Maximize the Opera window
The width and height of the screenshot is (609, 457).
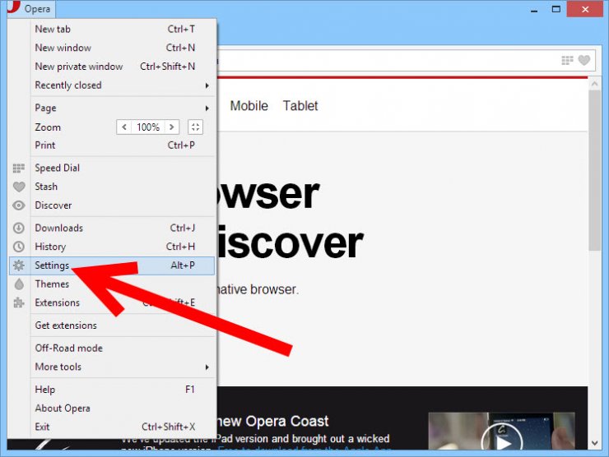pos(556,9)
